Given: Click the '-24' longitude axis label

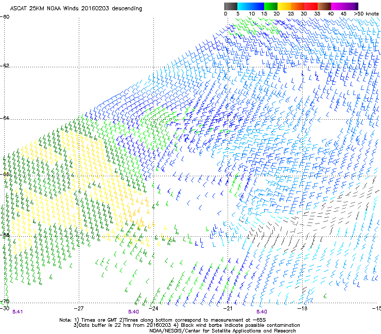Looking at the screenshot, I should 153,308.
